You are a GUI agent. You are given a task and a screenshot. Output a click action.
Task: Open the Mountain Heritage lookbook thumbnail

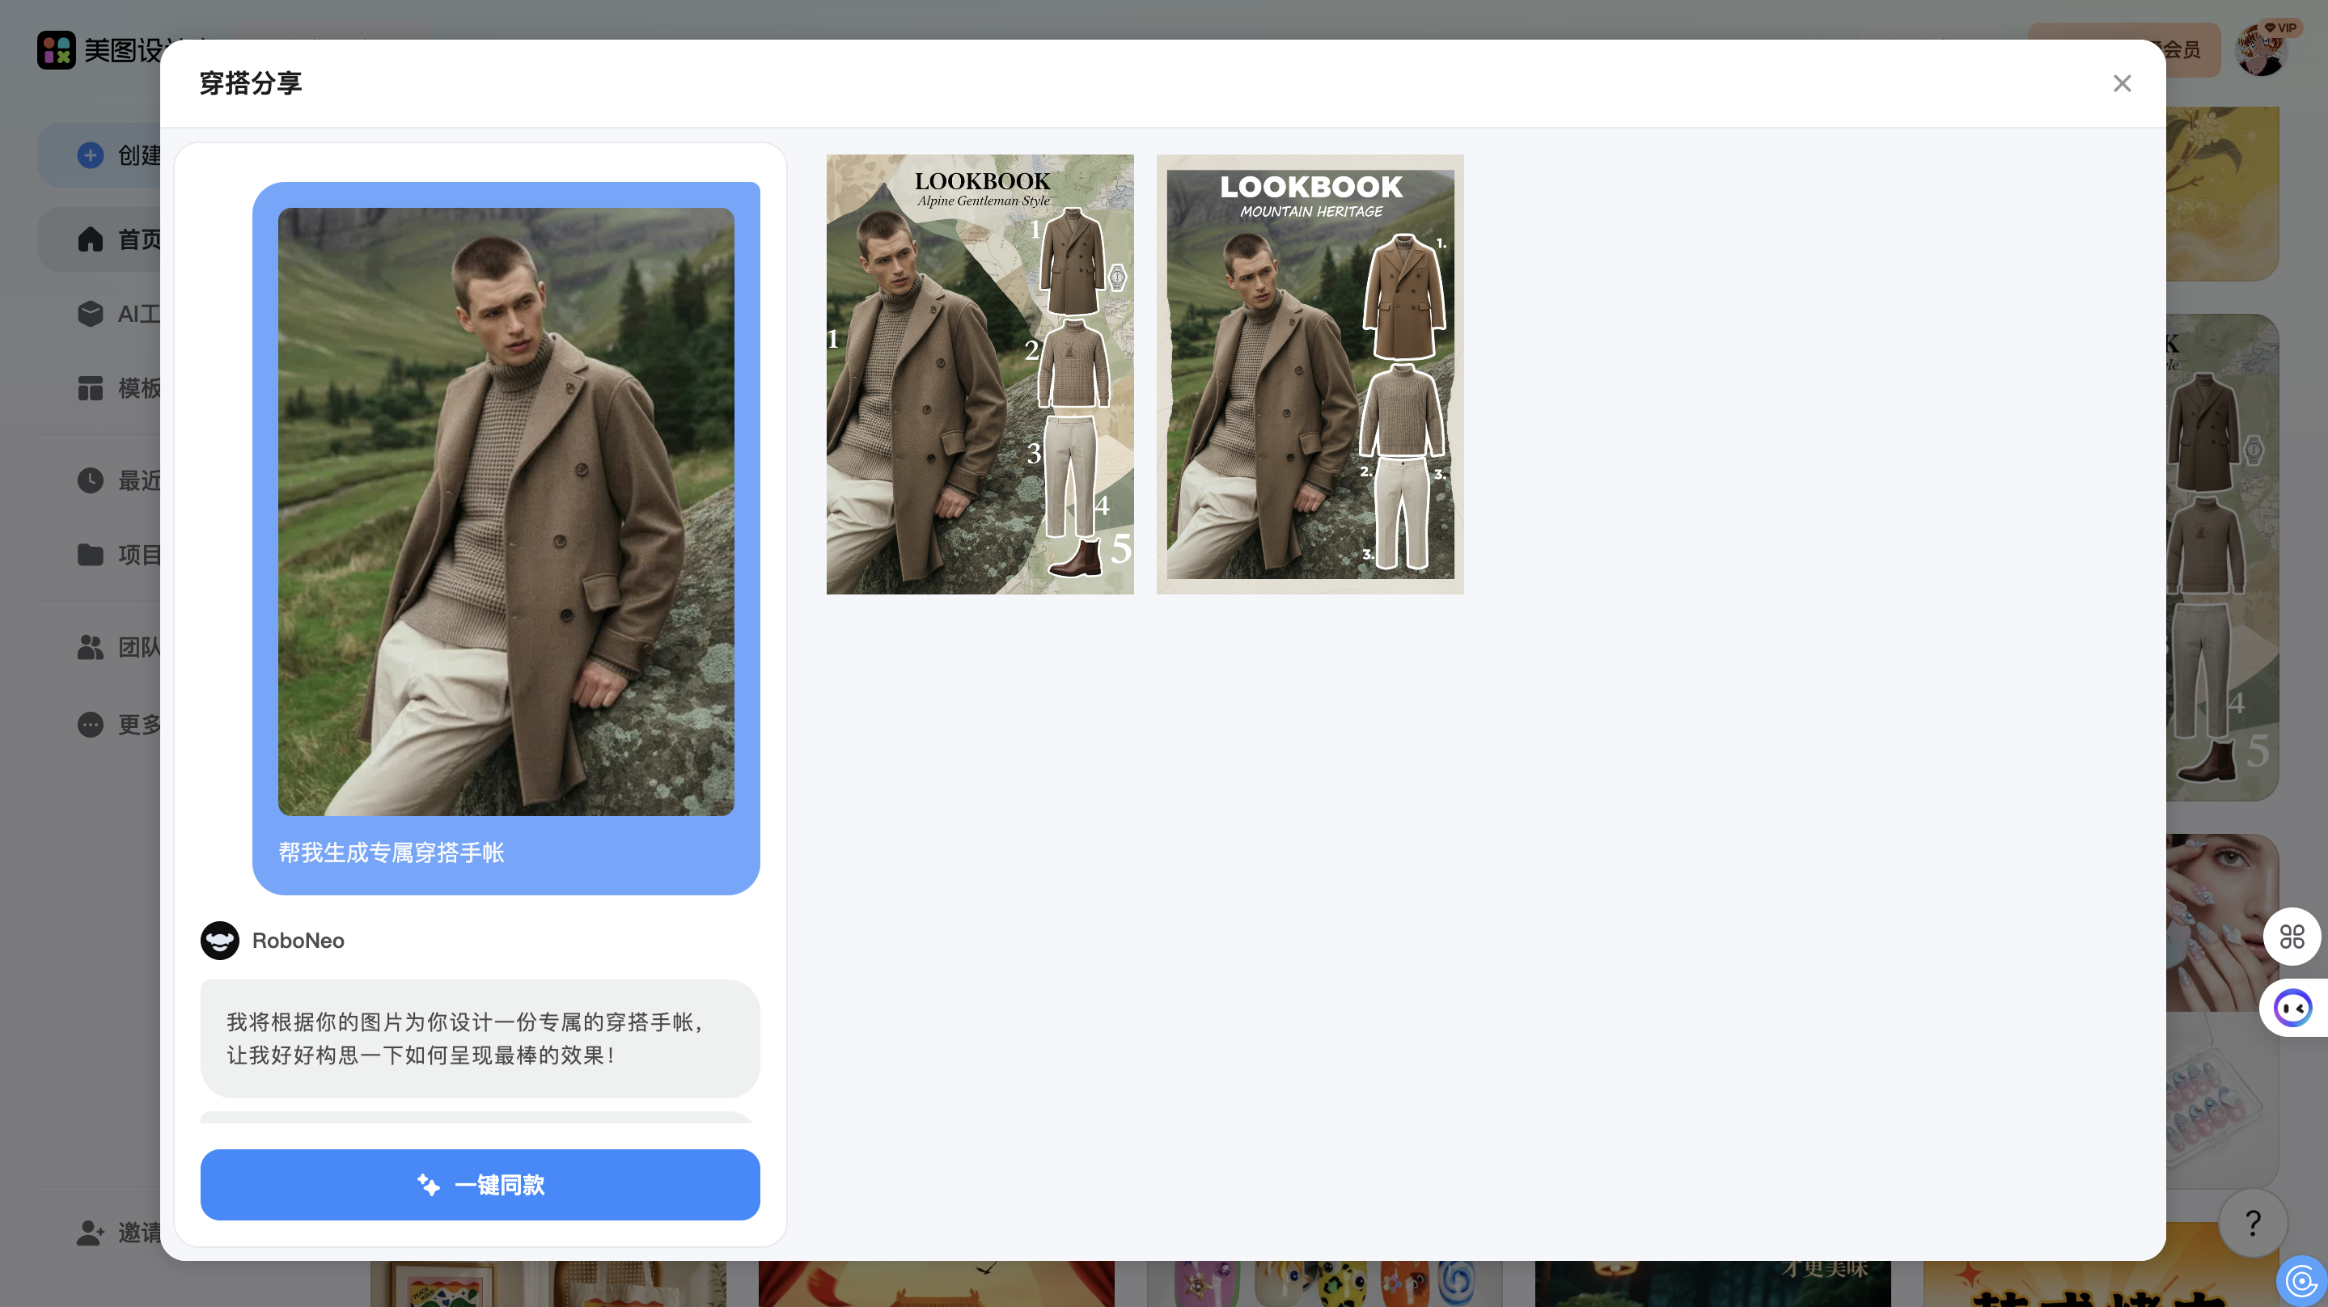click(1310, 374)
